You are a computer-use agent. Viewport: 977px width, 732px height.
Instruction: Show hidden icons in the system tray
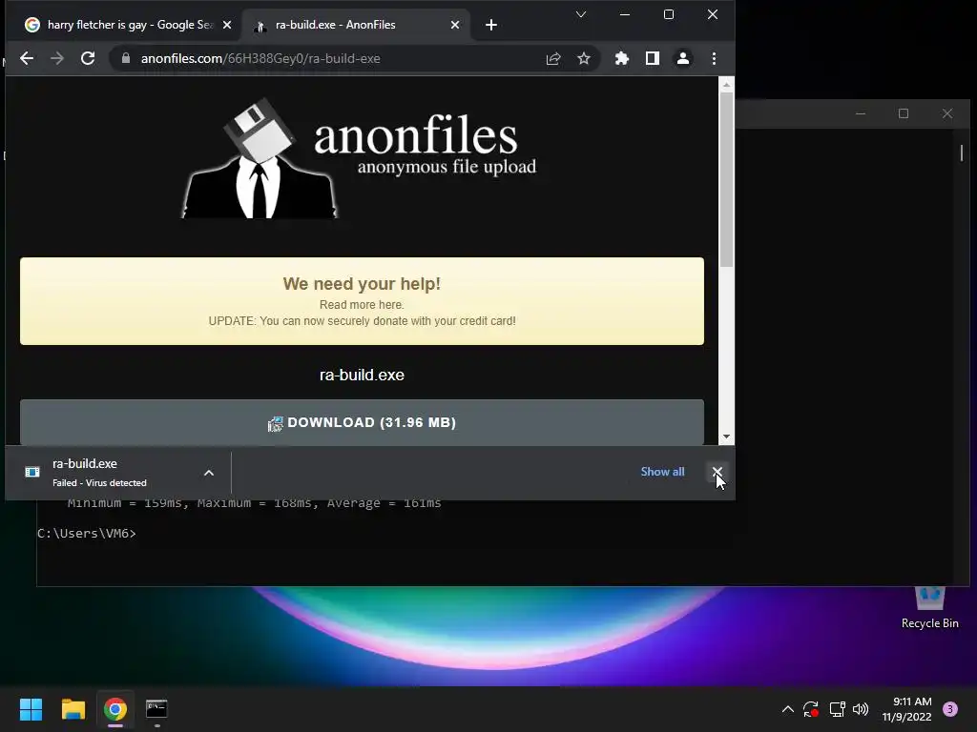pyautogui.click(x=787, y=709)
